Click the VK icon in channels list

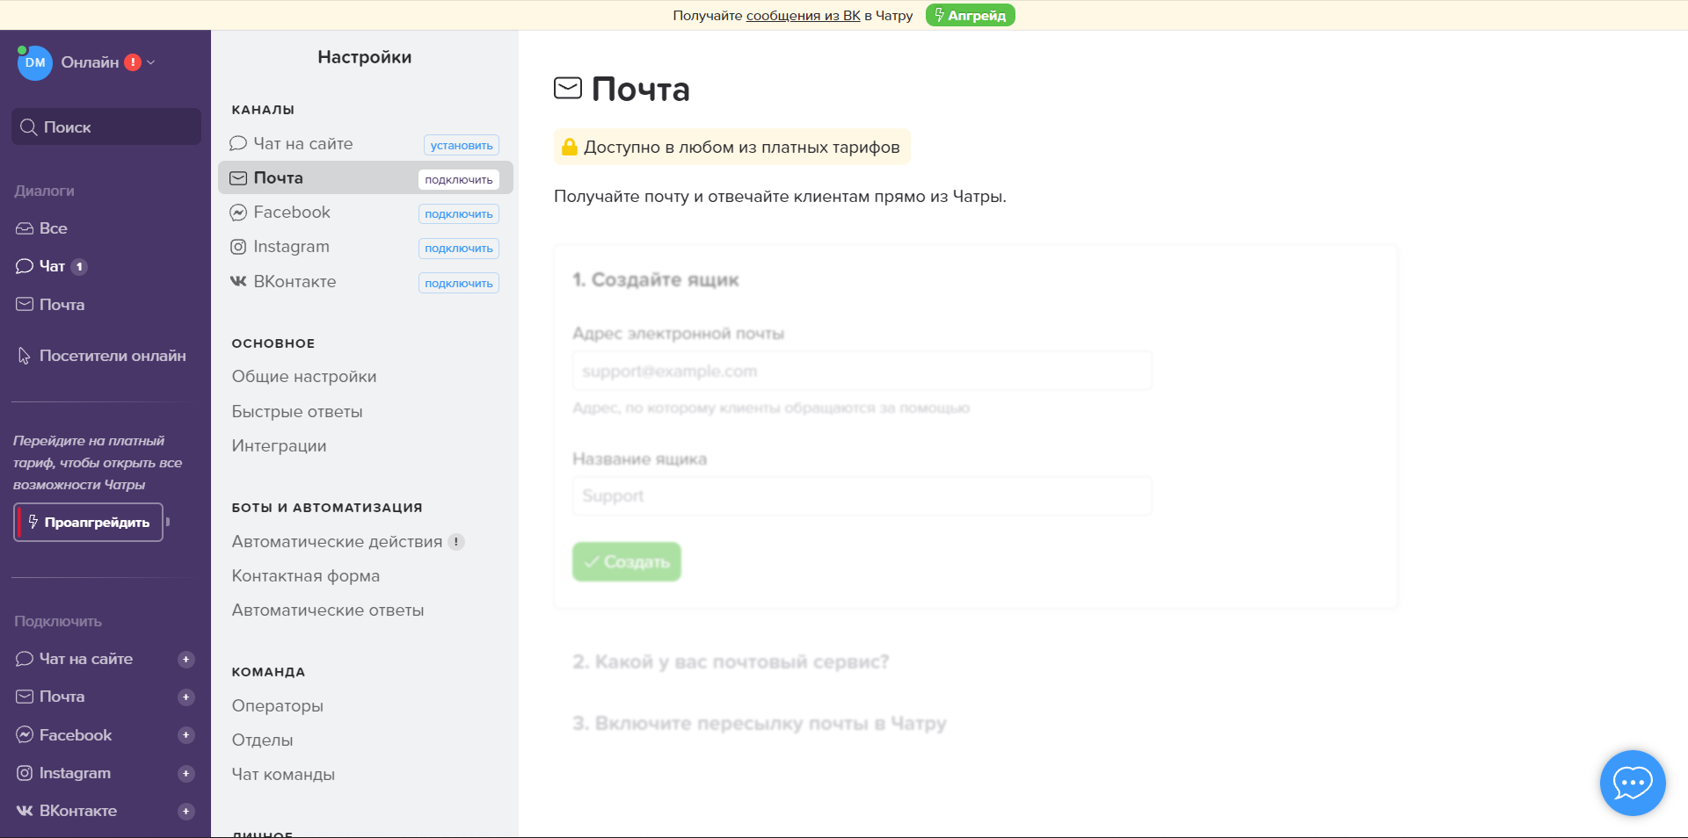238,281
